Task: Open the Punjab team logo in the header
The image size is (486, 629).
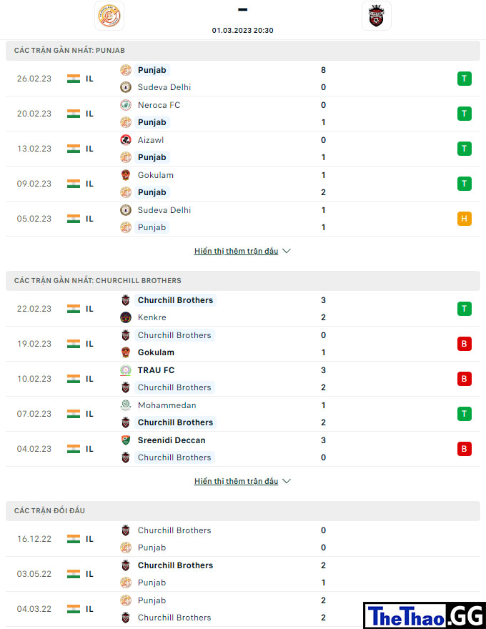Action: 109,16
